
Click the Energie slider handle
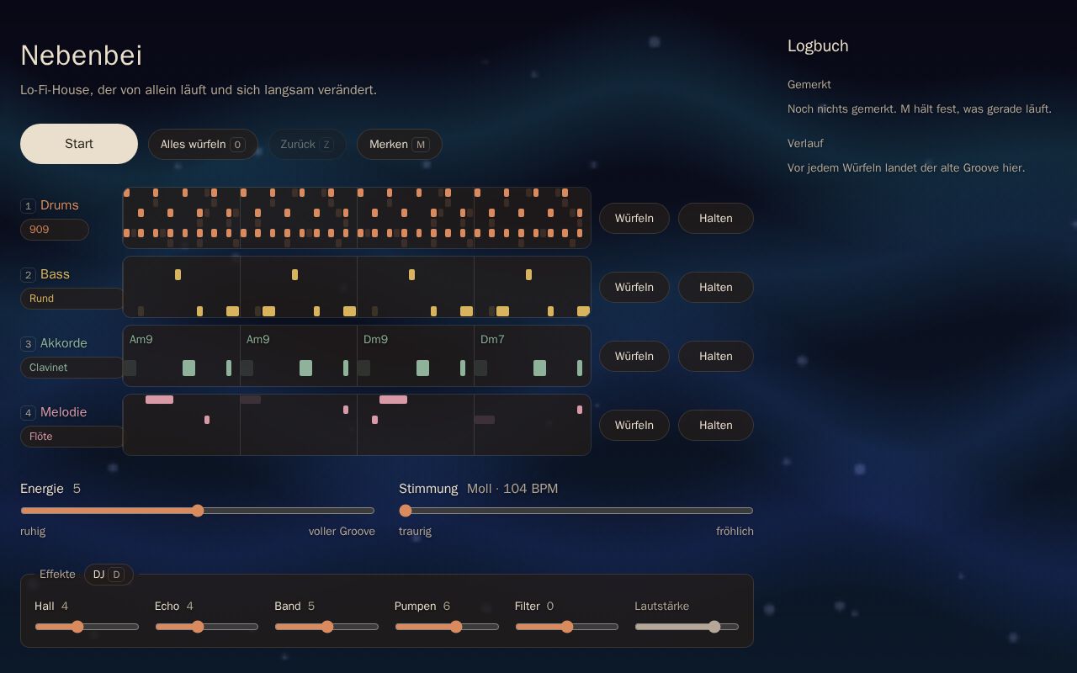pos(198,511)
